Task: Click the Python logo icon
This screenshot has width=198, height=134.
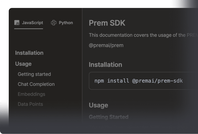Action: point(54,23)
